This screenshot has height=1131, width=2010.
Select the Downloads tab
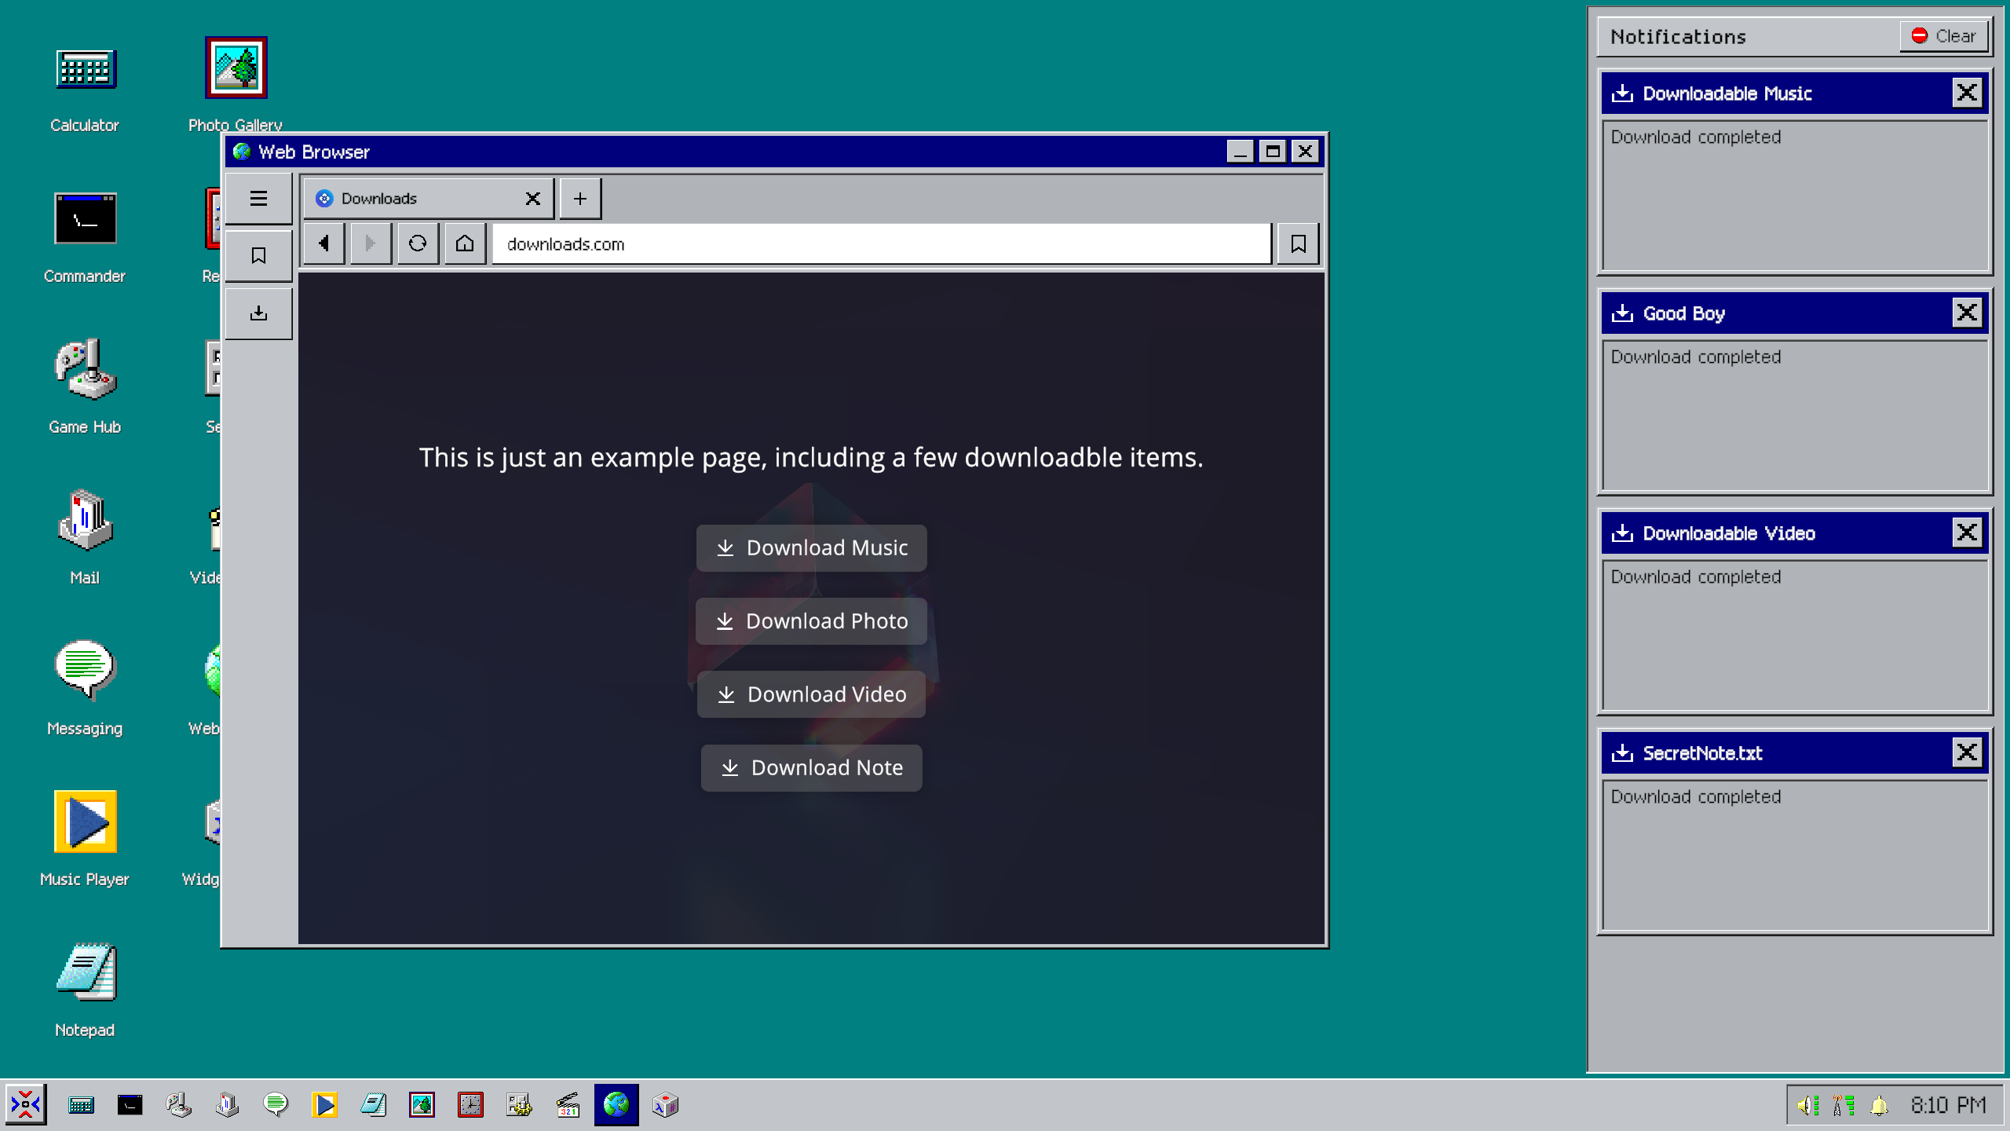(x=408, y=199)
